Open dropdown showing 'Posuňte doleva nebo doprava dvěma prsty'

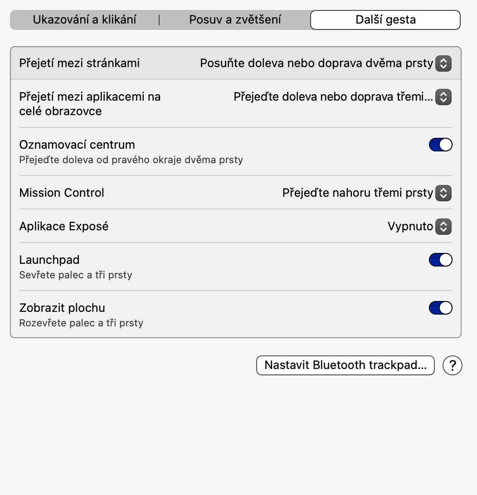point(316,63)
